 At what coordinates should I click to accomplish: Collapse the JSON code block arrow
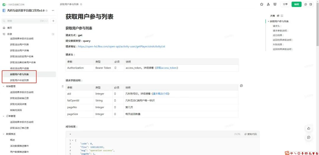pos(70,134)
